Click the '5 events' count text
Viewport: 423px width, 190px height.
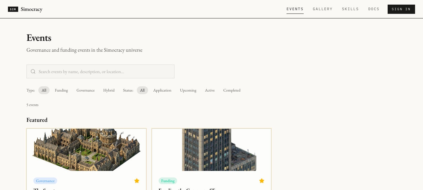(x=32, y=105)
